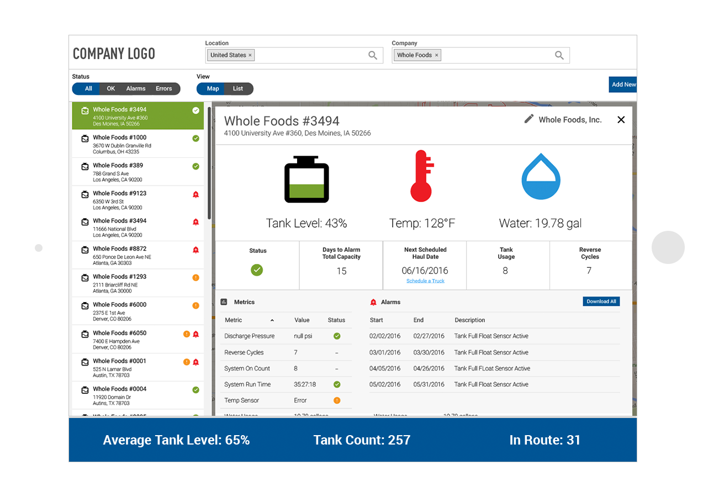Select Whole Foods #389 on Grand S Ave

pyautogui.click(x=138, y=172)
